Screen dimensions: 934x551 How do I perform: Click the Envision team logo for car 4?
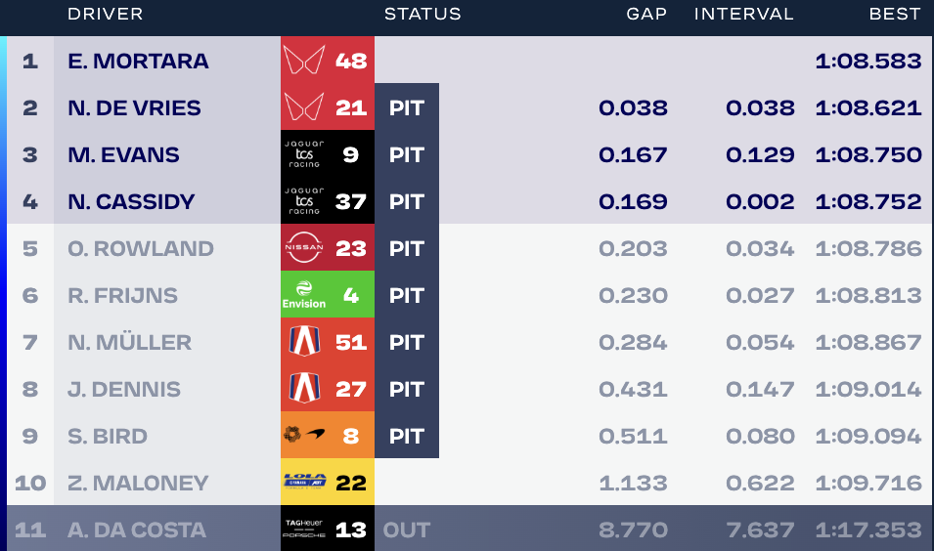click(x=304, y=294)
